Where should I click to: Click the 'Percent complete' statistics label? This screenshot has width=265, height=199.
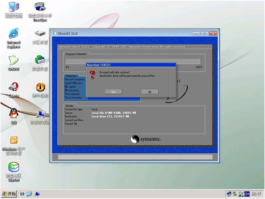(74, 79)
